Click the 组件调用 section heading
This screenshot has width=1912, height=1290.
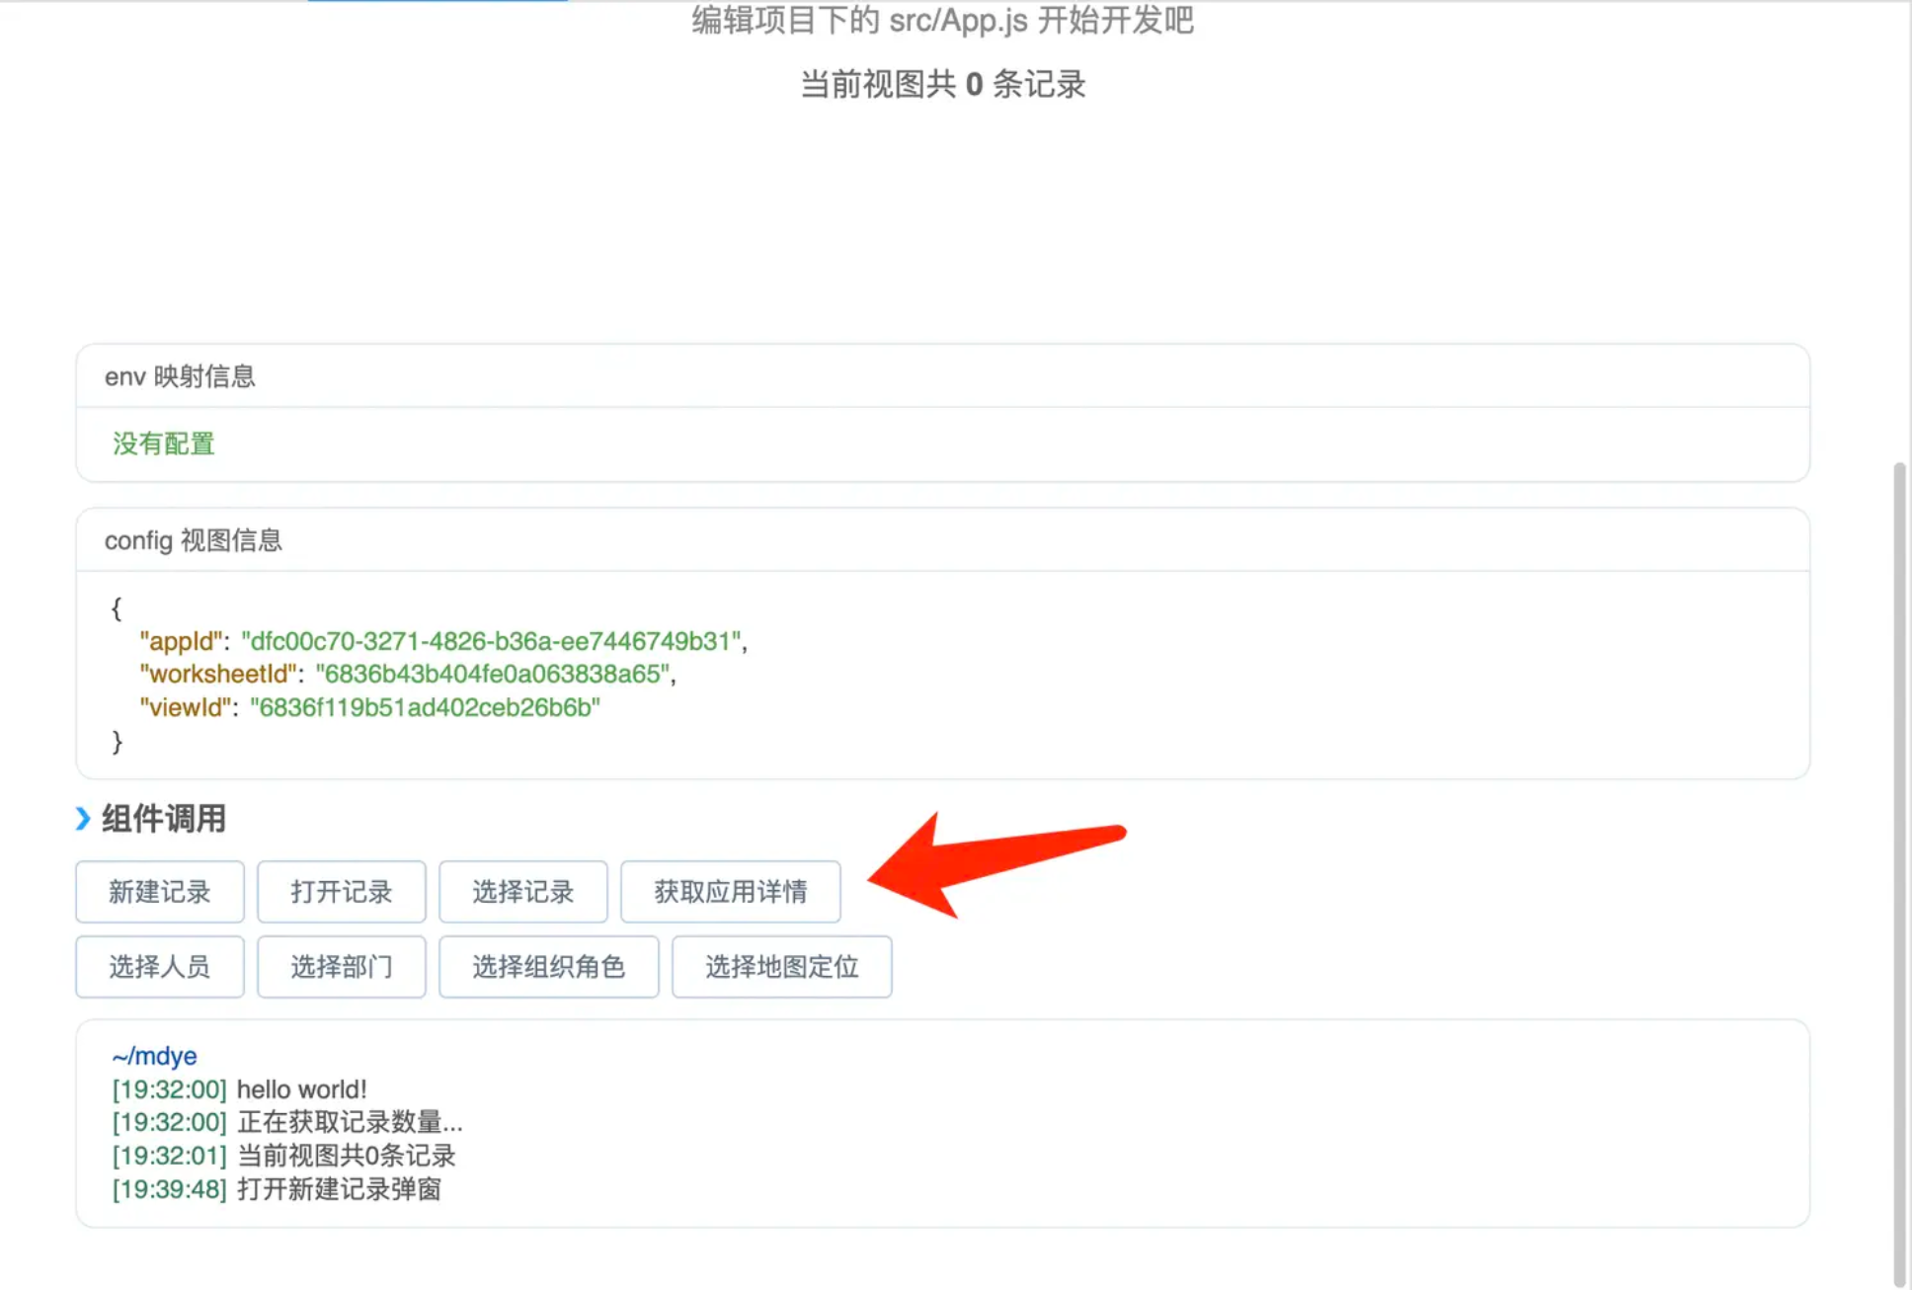coord(164,819)
